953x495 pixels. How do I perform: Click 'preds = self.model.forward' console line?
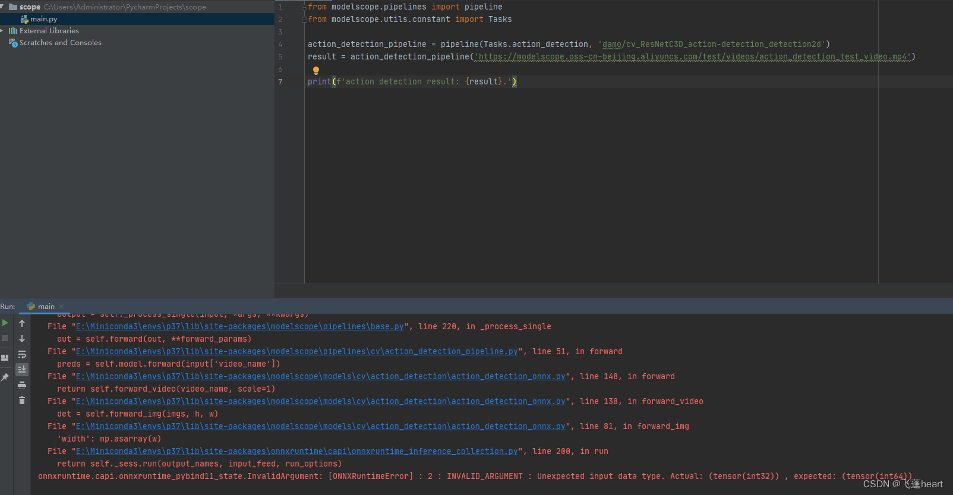pos(169,364)
